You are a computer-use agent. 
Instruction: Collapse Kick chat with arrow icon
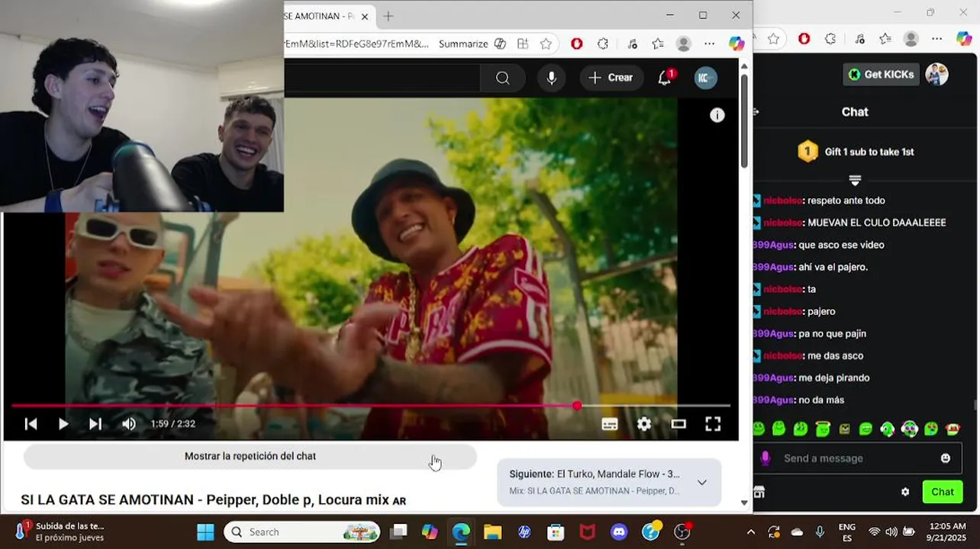[756, 112]
